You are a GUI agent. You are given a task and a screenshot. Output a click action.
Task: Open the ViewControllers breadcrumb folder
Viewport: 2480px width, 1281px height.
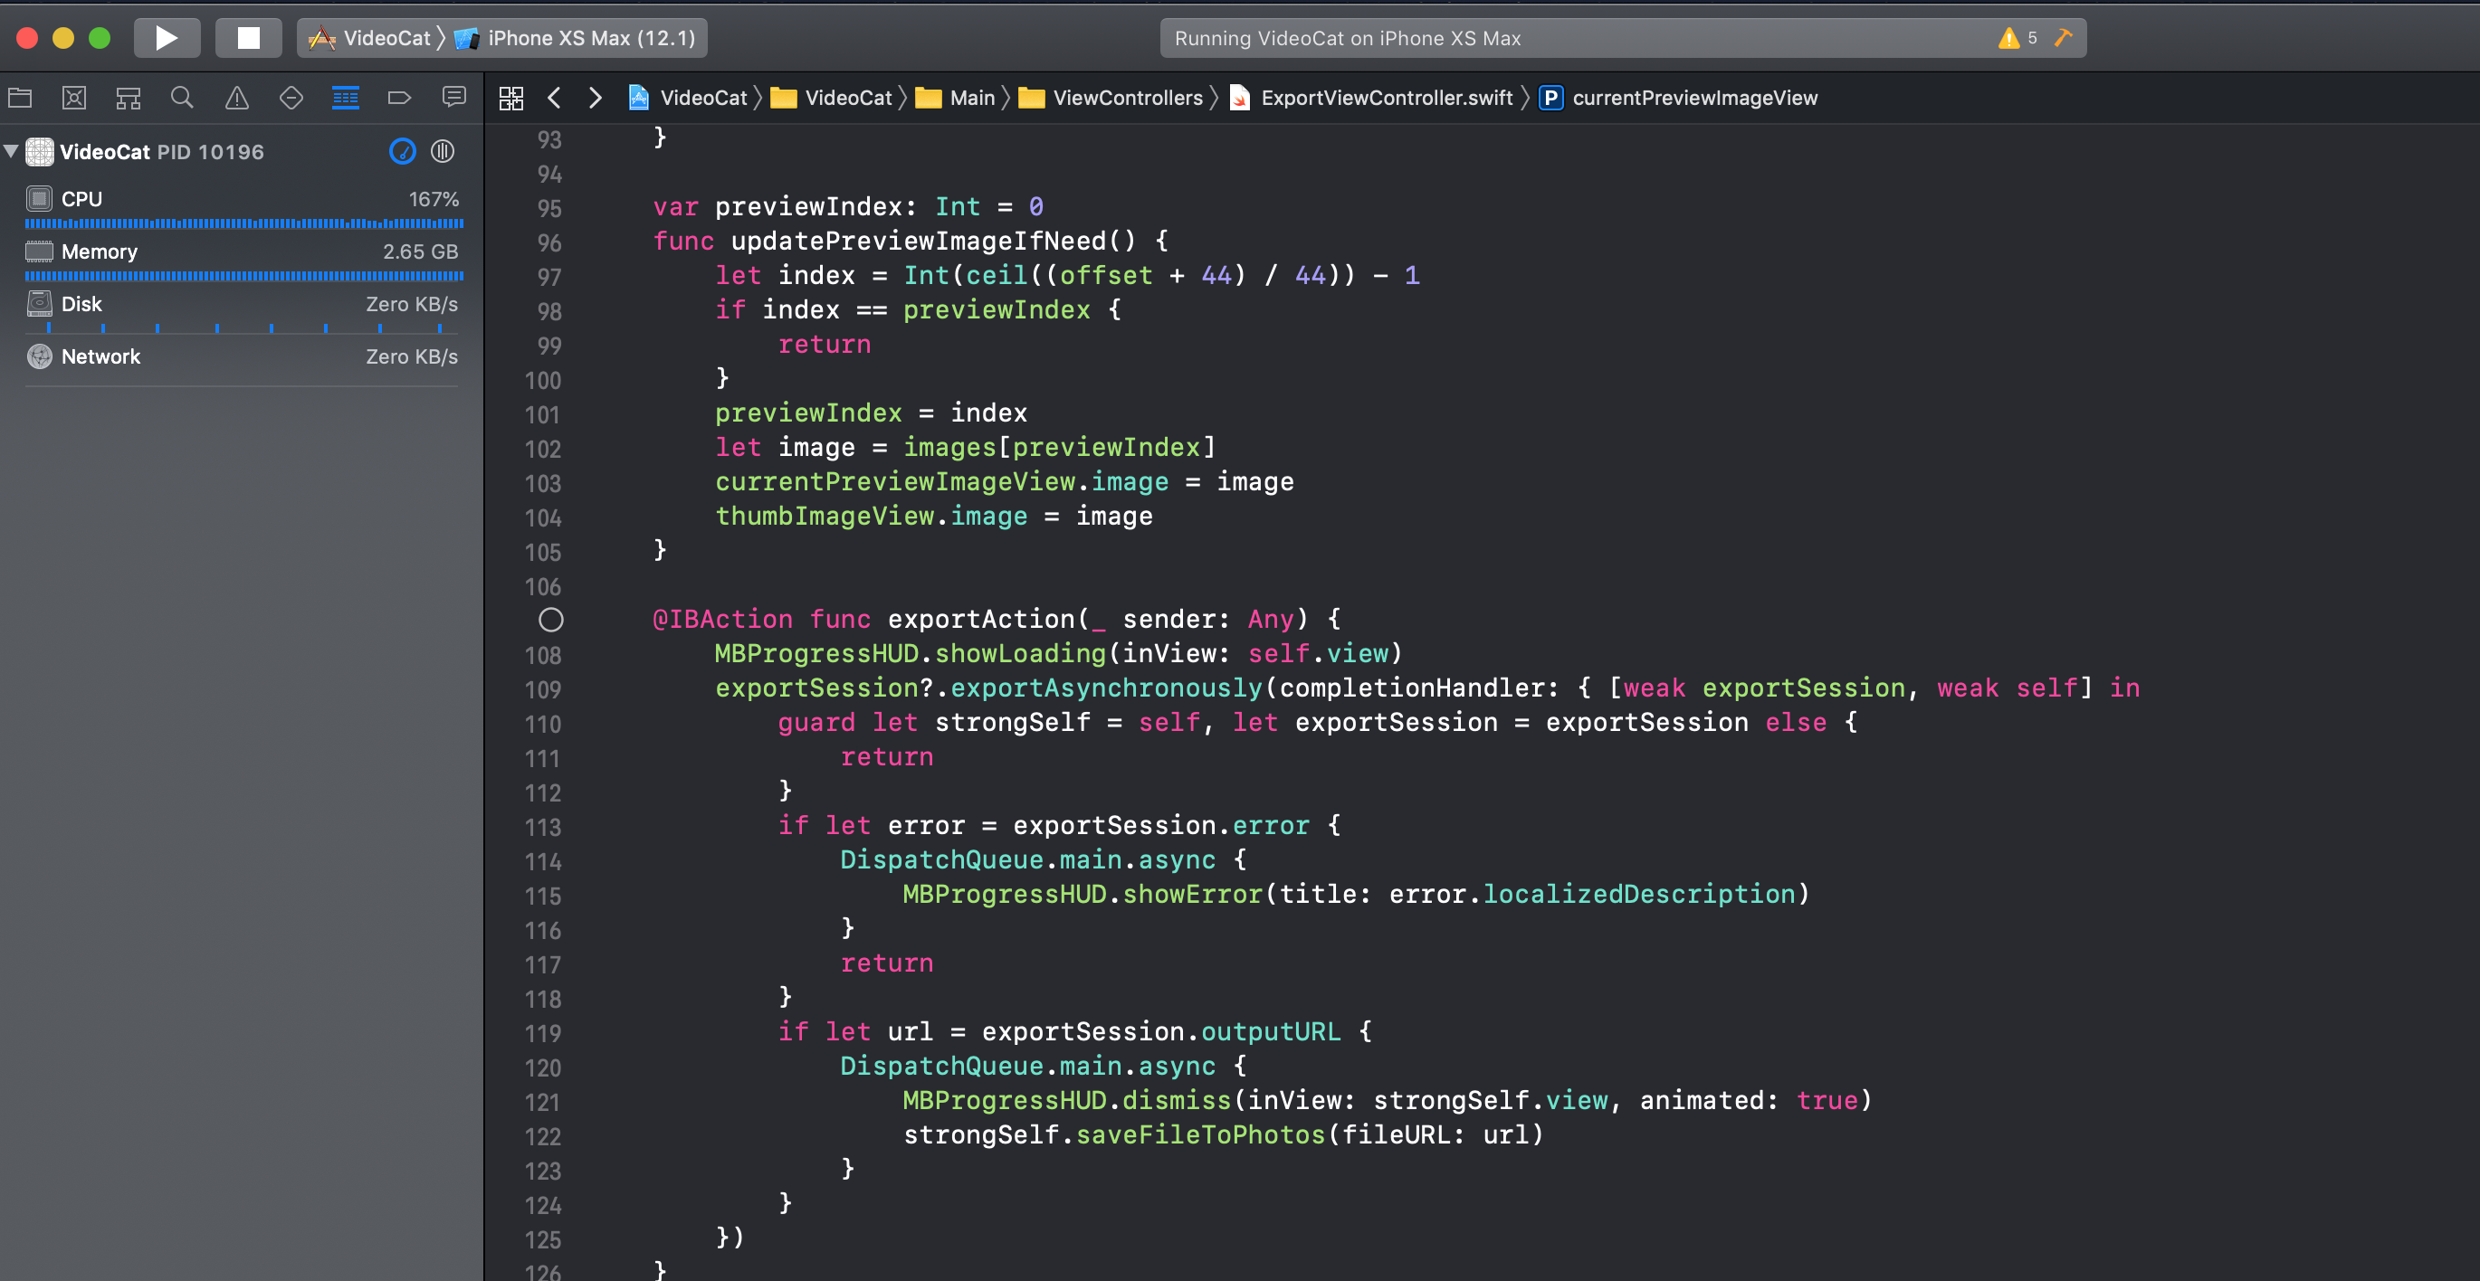(x=1126, y=97)
